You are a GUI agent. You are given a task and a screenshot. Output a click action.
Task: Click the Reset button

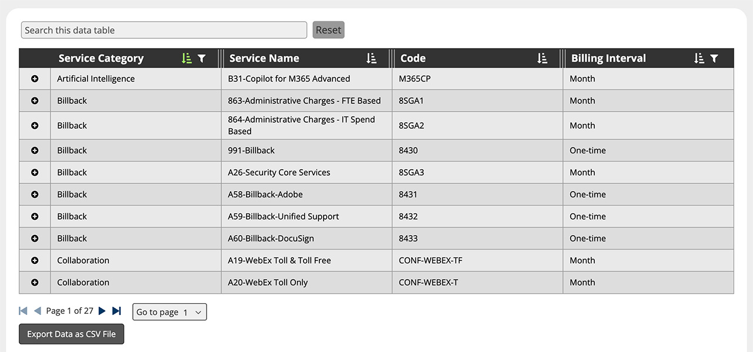click(x=328, y=29)
